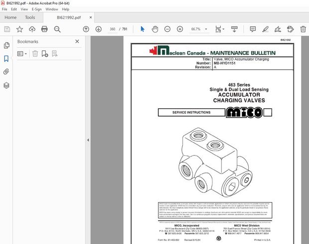The image size is (309, 244).
Task: Toggle the Bookmarks panel icon
Action: [6, 59]
